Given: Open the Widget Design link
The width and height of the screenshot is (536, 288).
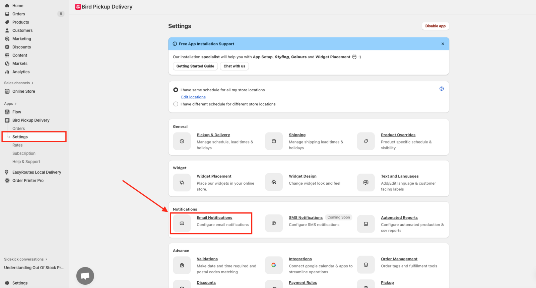Looking at the screenshot, I should (x=303, y=176).
